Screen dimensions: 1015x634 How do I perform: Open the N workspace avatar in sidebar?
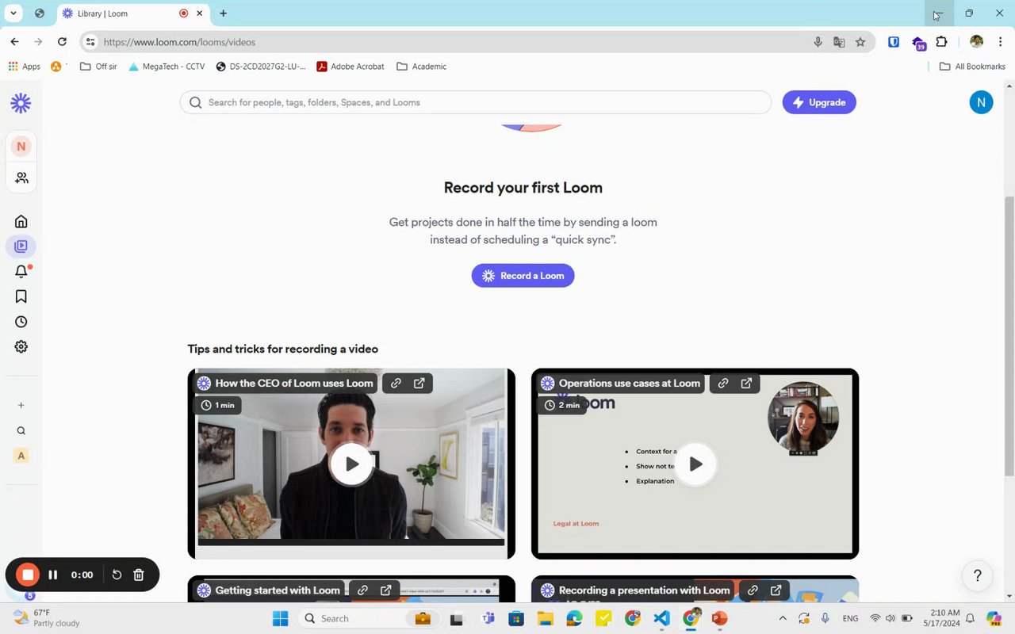(21, 146)
